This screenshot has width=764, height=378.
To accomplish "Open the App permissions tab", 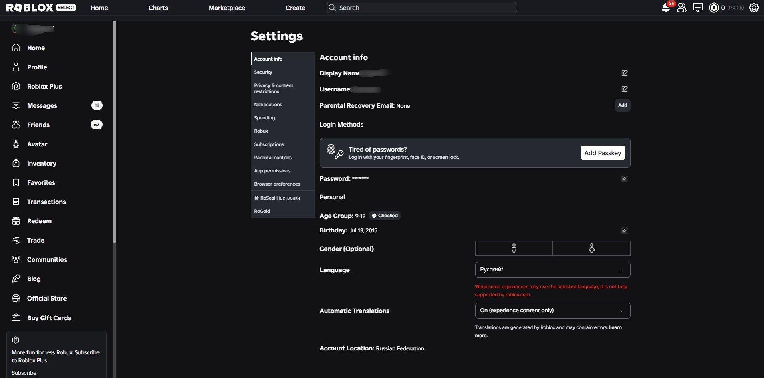I will (283, 171).
